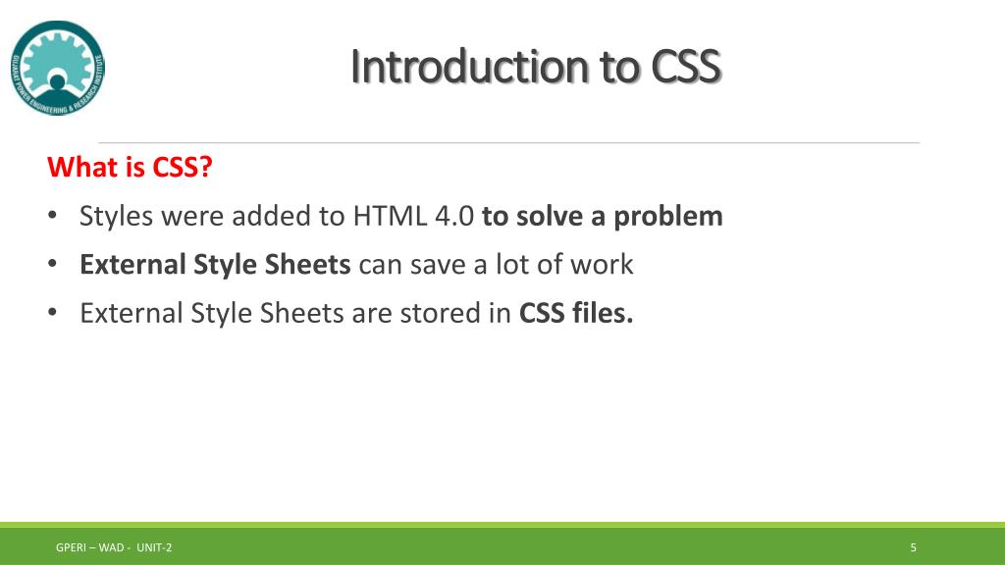Image resolution: width=1005 pixels, height=565 pixels.
Task: Click the horizontal divider line under title
Action: (x=508, y=142)
